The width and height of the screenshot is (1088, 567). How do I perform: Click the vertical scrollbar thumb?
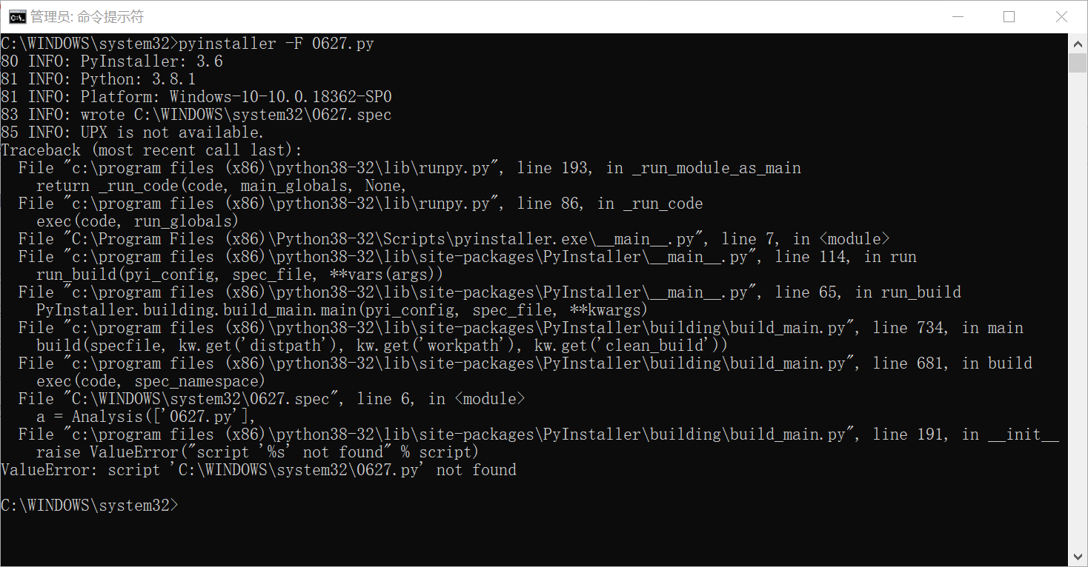[x=1078, y=62]
